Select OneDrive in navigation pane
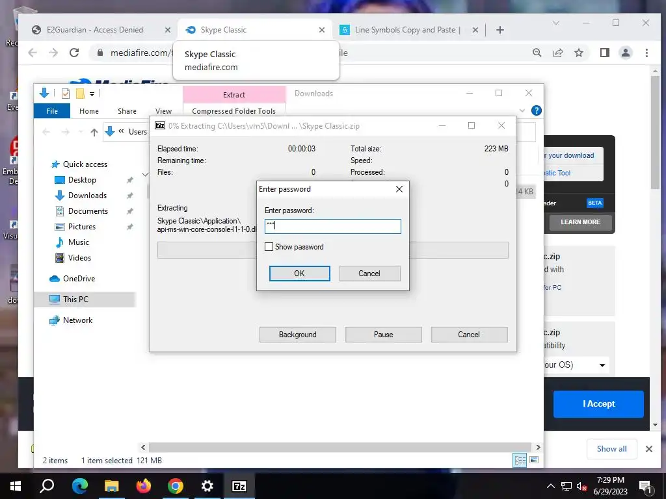Image resolution: width=666 pixels, height=499 pixels. point(79,278)
